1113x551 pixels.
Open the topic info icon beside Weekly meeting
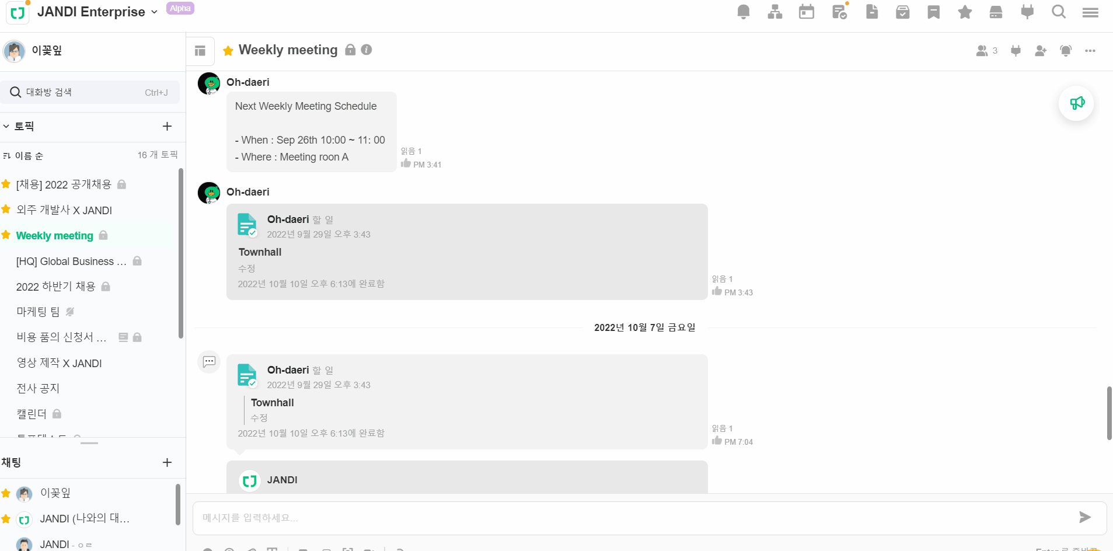(367, 50)
